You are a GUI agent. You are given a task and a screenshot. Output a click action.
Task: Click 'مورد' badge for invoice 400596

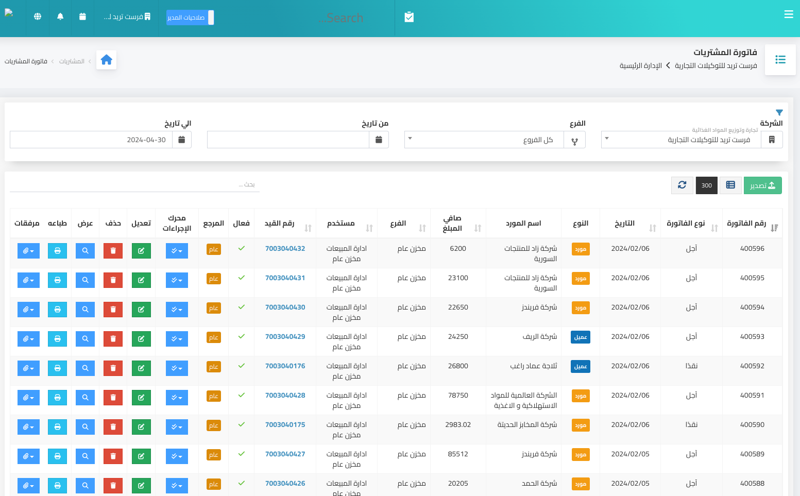(581, 249)
